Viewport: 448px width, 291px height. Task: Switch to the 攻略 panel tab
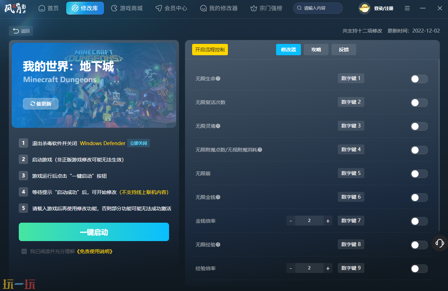316,50
